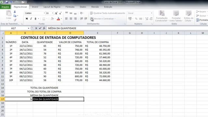Align text left
208x117 pixels.
click(x=66, y=19)
